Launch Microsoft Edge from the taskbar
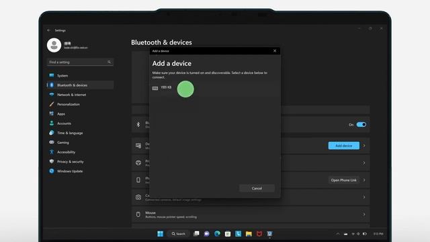Image resolution: width=430 pixels, height=242 pixels. point(217,234)
